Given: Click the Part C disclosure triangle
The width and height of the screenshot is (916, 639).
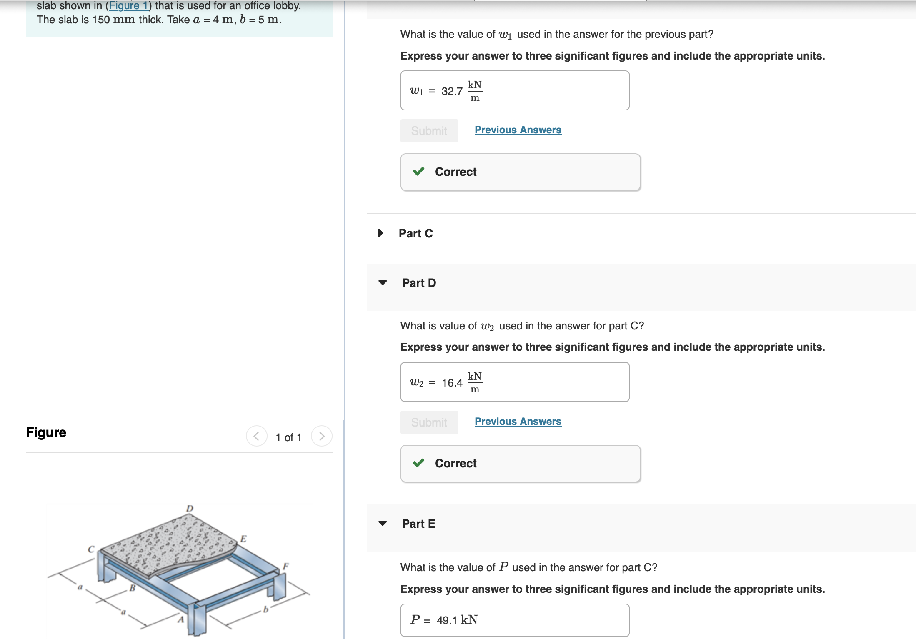Looking at the screenshot, I should 380,233.
